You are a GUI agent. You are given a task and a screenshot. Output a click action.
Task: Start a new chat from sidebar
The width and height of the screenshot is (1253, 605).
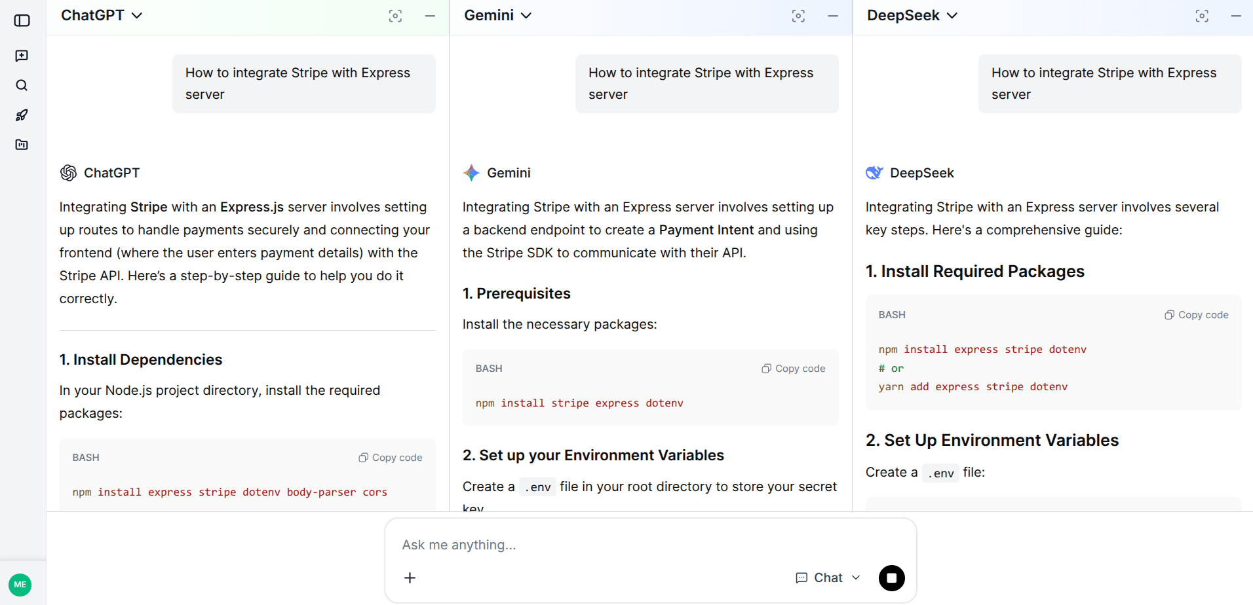[22, 56]
